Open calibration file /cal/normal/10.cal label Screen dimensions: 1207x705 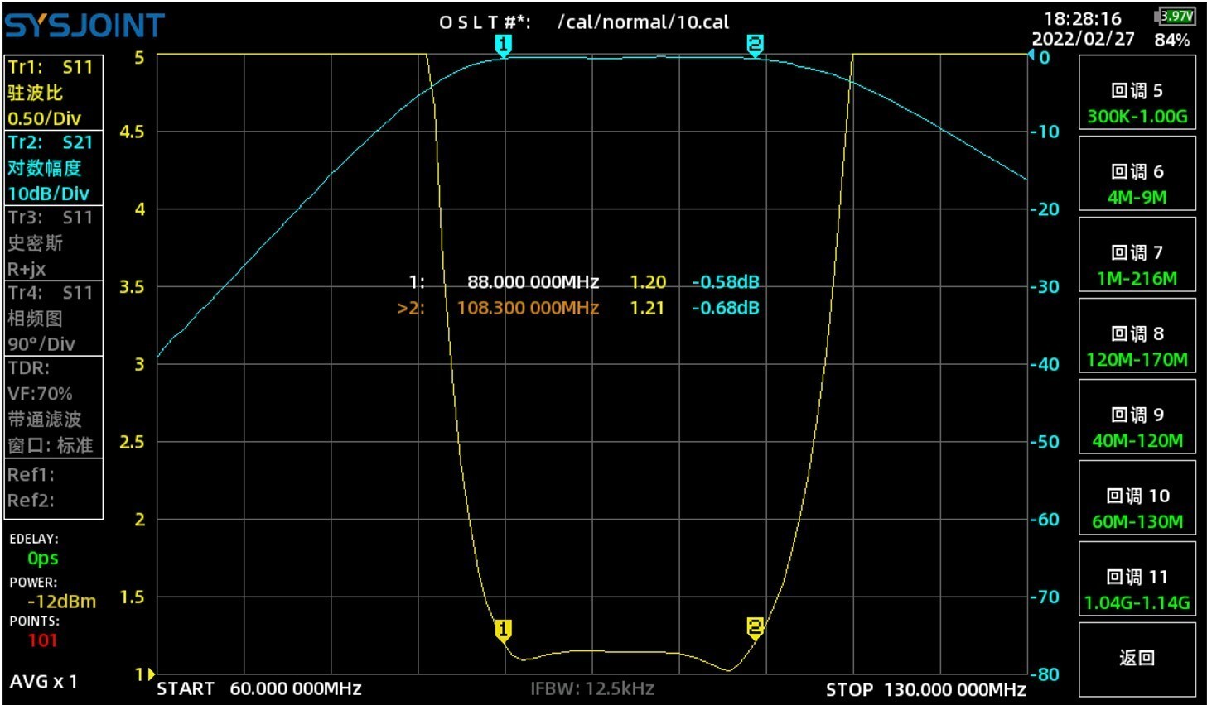(x=644, y=22)
